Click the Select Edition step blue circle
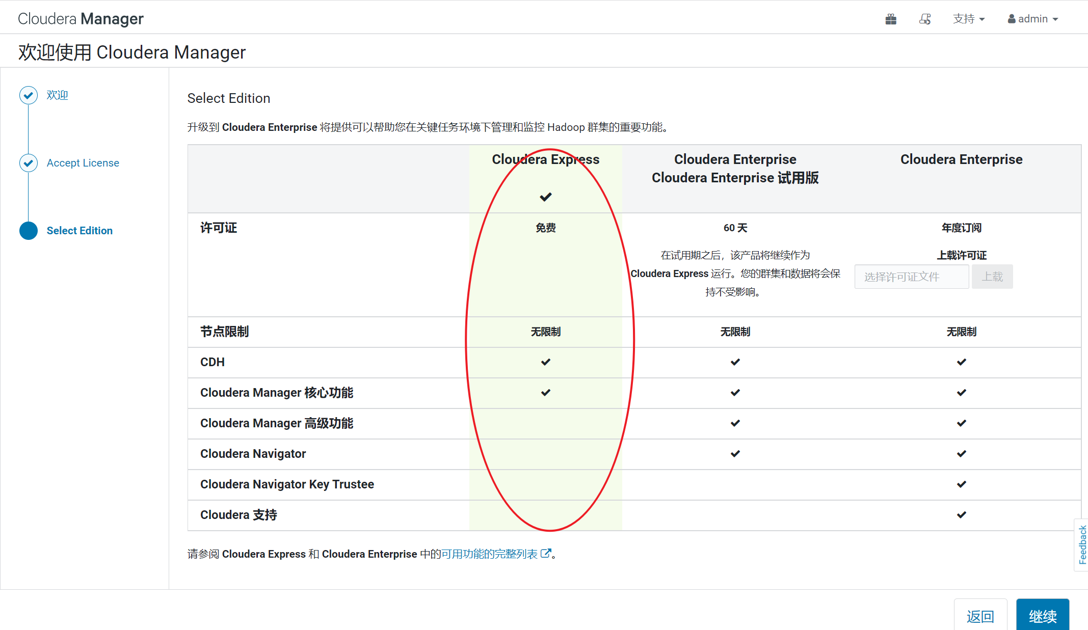The width and height of the screenshot is (1088, 630). [x=29, y=231]
